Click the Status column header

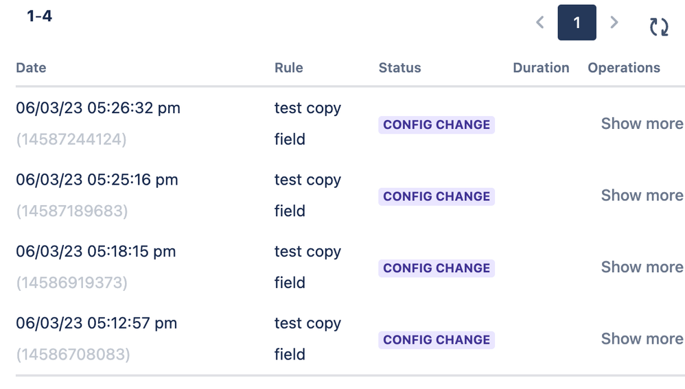[399, 68]
